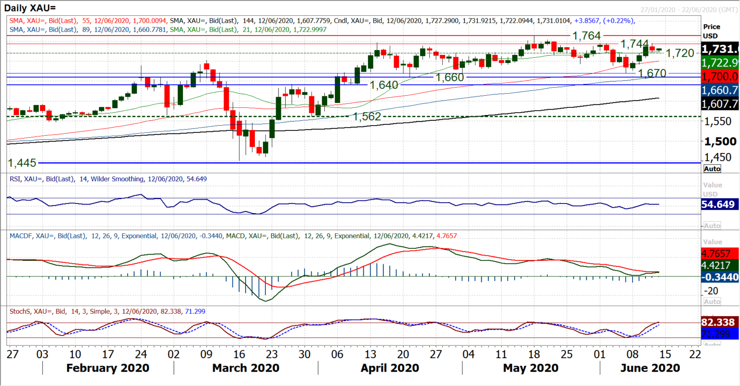This screenshot has width=740, height=386.
Task: Click the red 1,700.0 price level tag
Action: [719, 76]
